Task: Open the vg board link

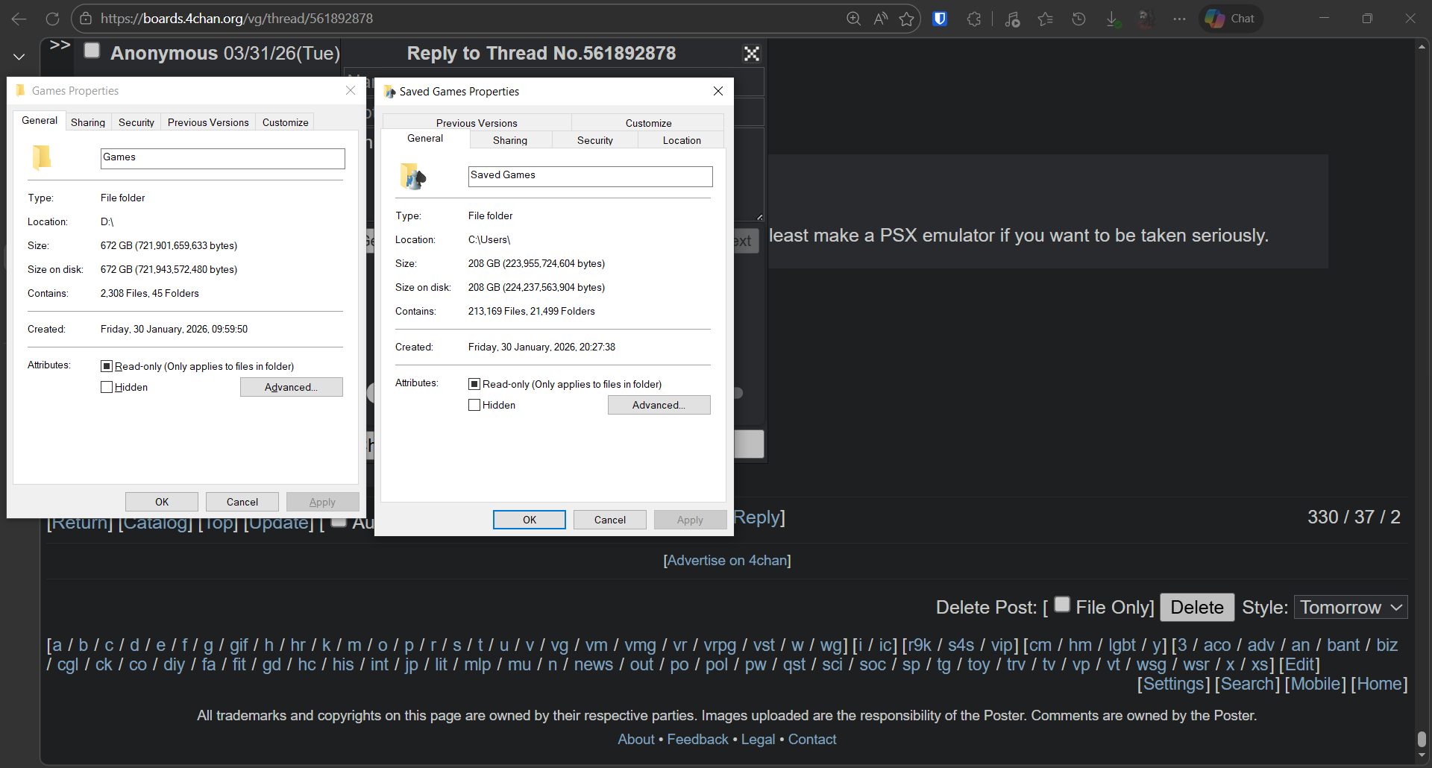Action: click(x=559, y=646)
